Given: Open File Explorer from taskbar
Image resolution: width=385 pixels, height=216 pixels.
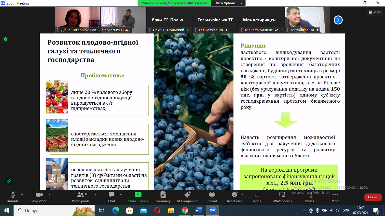Looking at the screenshot, I should (x=171, y=210).
